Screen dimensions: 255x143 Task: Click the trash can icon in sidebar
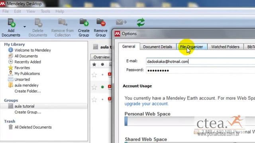(11, 127)
